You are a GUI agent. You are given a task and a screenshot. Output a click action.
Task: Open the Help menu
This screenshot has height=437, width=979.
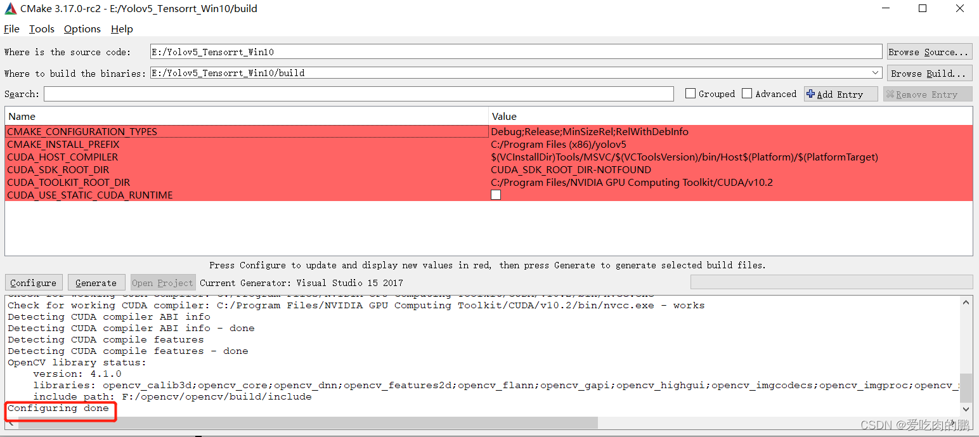(122, 29)
